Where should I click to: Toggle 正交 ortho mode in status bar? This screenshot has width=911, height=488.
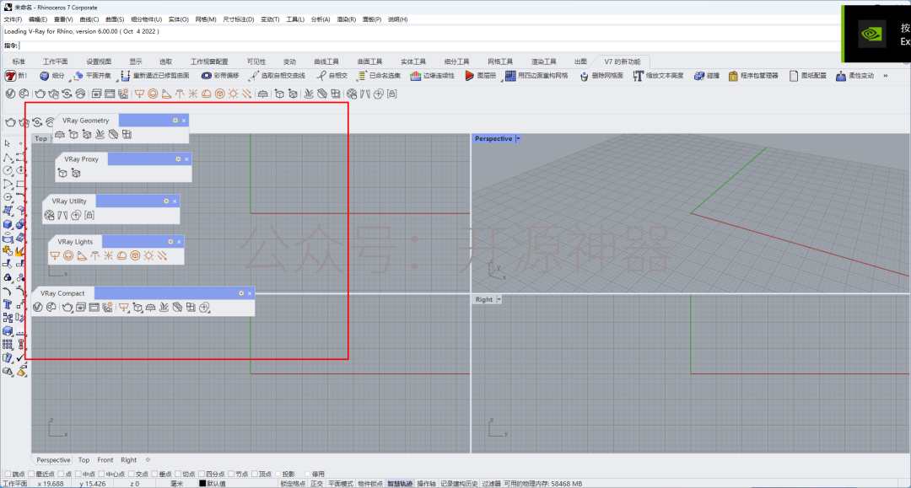click(316, 483)
